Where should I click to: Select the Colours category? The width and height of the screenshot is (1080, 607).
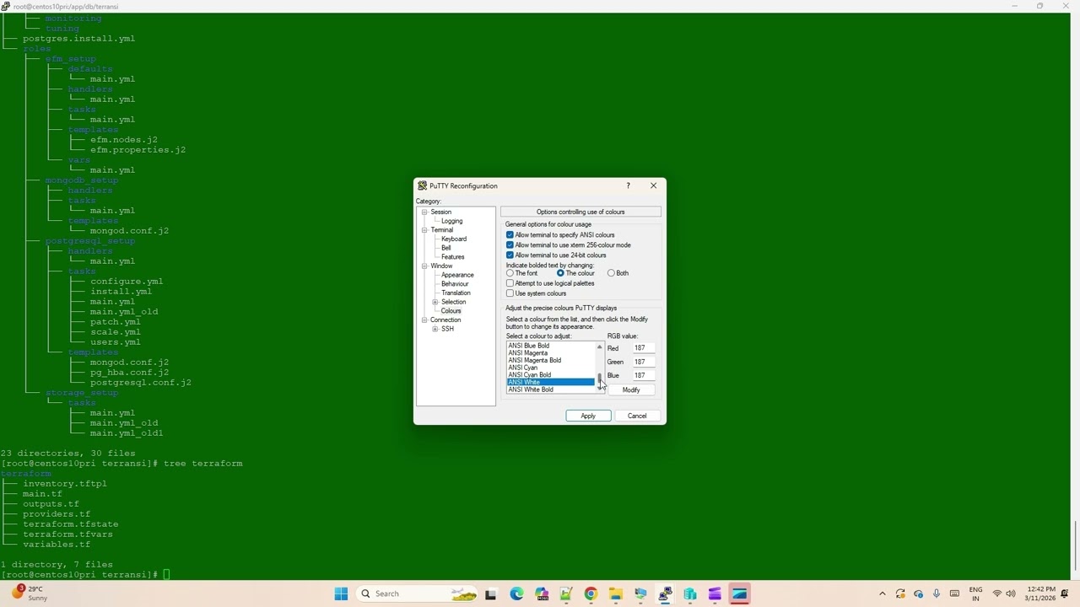[x=451, y=311]
